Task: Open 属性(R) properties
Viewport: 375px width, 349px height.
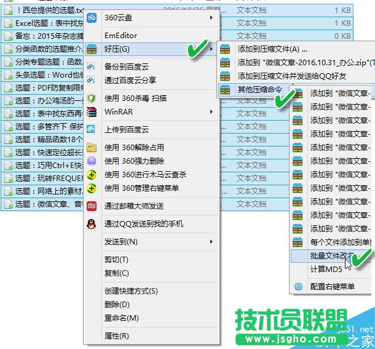Action: tap(116, 336)
